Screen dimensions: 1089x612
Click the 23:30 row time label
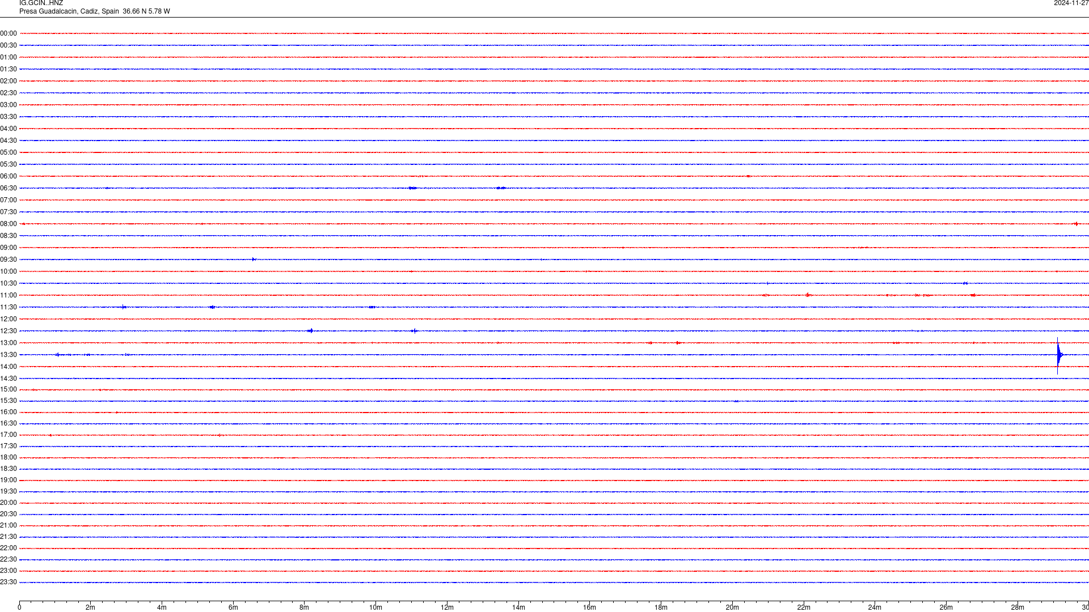coord(9,582)
